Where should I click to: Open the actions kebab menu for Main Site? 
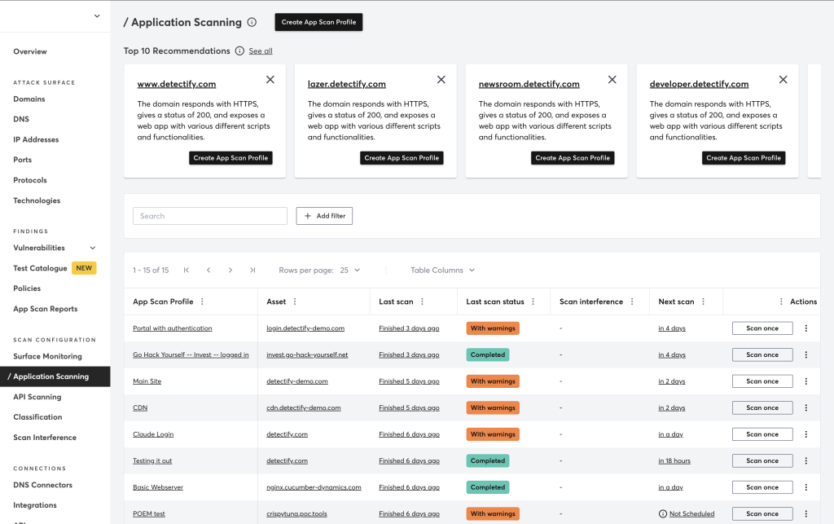[805, 381]
